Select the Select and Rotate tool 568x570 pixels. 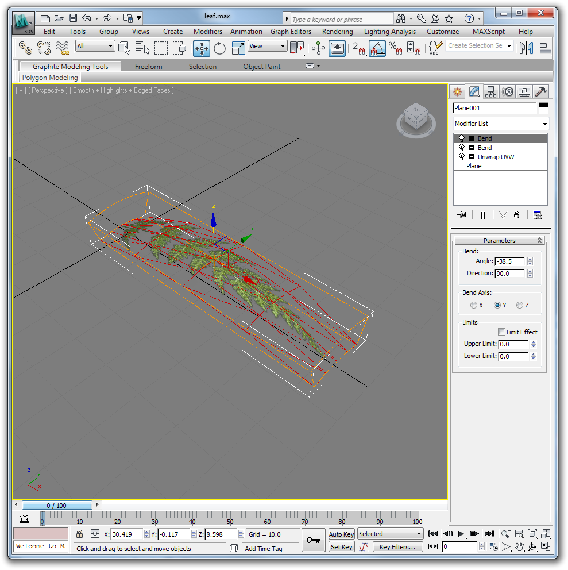click(220, 48)
